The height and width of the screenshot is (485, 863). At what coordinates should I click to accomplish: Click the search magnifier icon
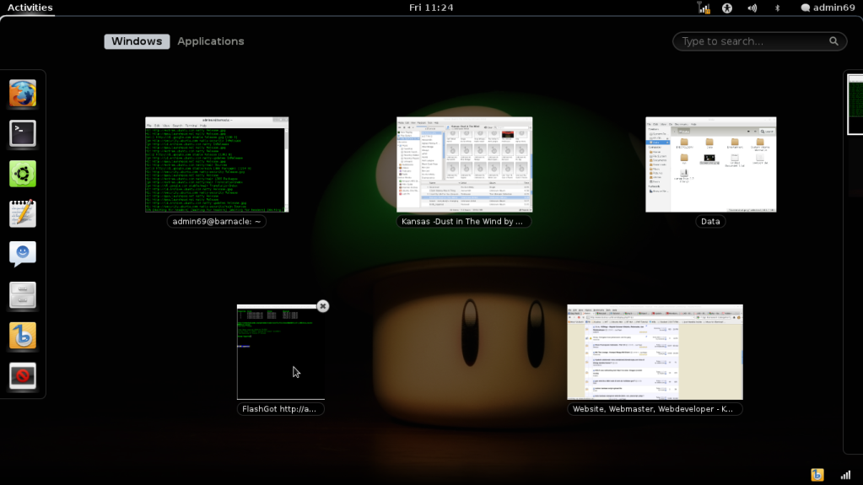(833, 41)
